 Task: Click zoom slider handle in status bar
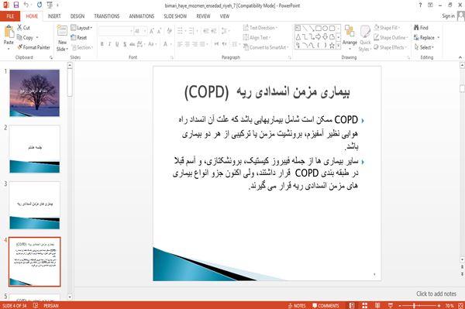coord(414,305)
